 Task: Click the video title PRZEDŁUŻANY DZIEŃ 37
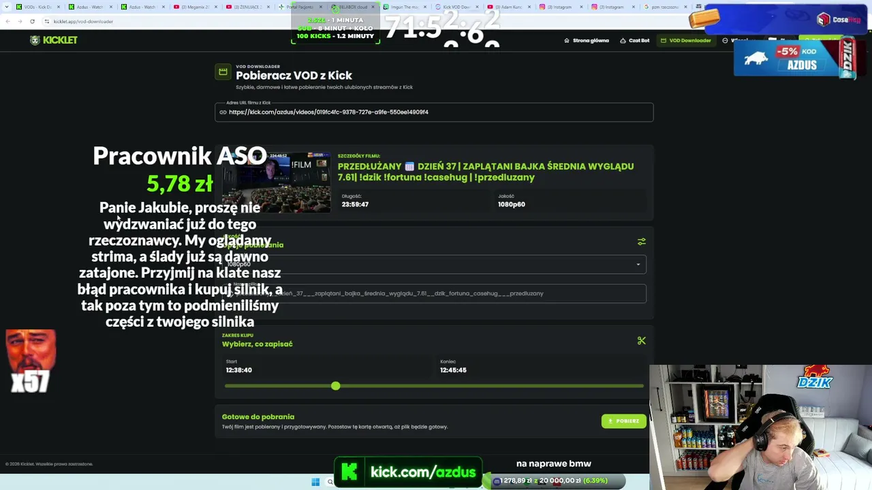pos(486,171)
